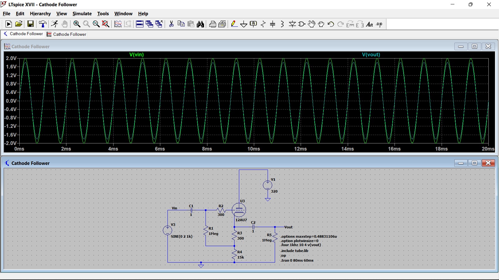Viewport: 499px width, 280px height.
Task: Select the Cut scissors tool
Action: click(x=171, y=24)
